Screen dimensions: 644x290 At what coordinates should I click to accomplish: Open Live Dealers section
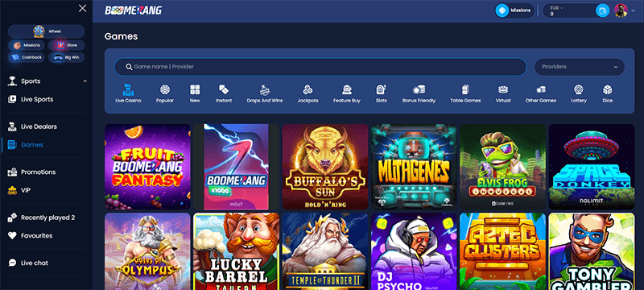32,126
